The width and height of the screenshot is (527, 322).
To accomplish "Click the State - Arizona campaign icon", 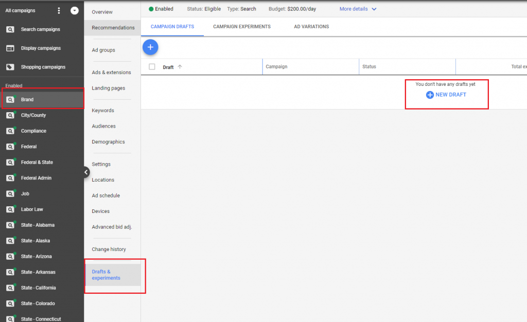I will point(10,257).
